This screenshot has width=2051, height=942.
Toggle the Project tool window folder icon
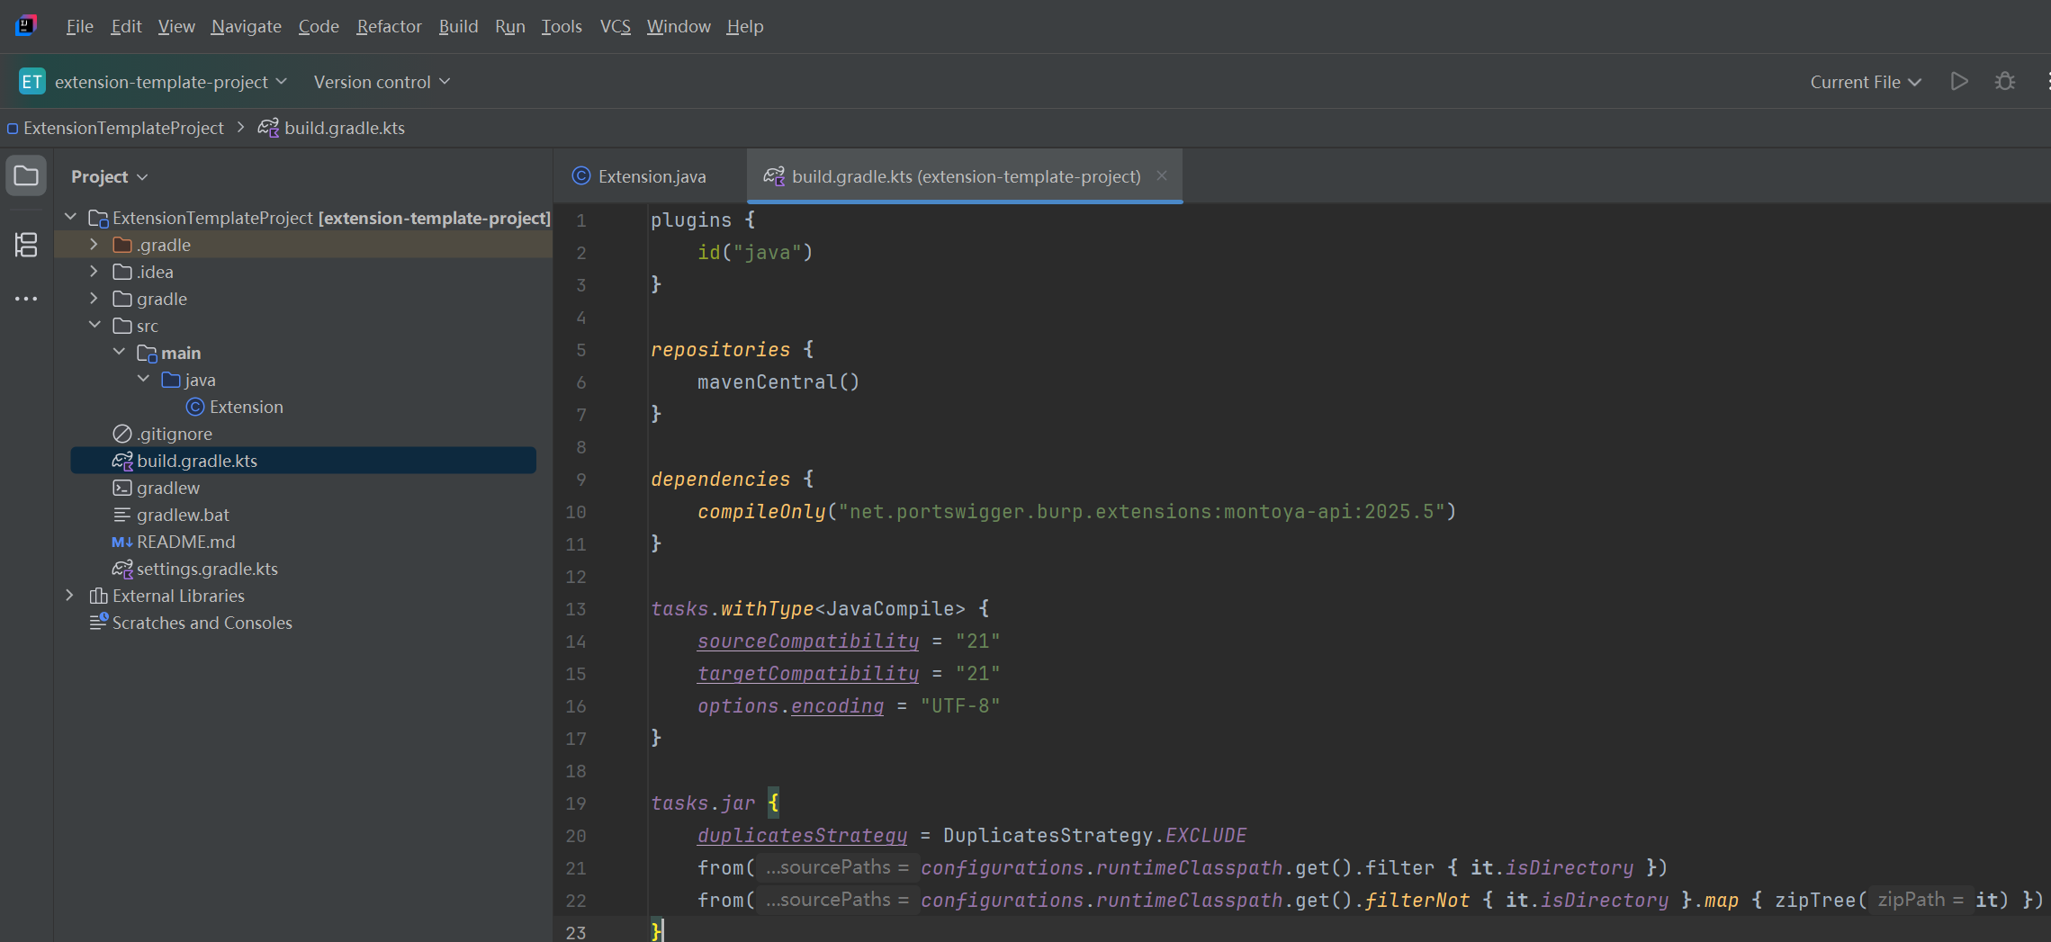26,175
